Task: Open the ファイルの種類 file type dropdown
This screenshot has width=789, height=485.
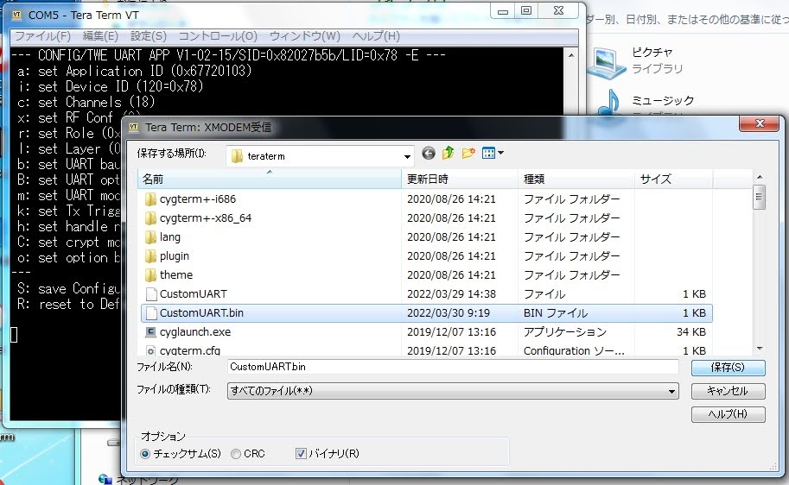Action: coord(453,391)
